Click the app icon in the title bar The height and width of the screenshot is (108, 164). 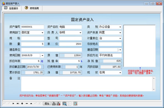click(x=3, y=4)
